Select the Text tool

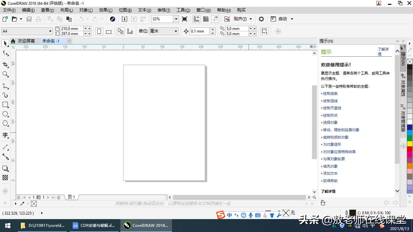coord(5,135)
